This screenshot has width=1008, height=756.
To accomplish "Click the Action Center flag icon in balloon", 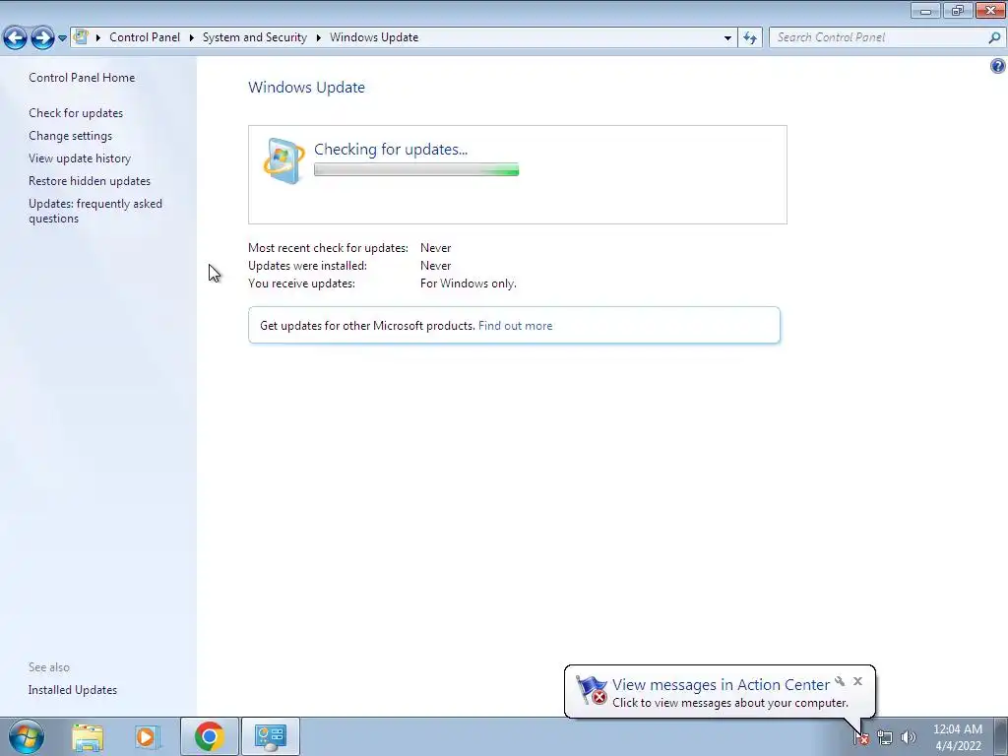I will (x=591, y=690).
